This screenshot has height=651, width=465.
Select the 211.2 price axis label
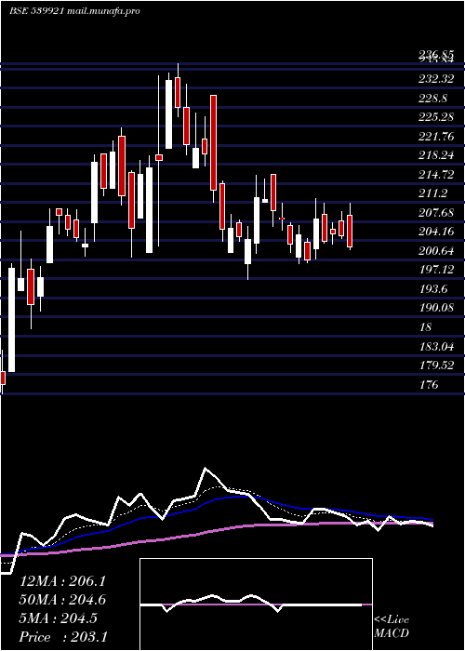[432, 193]
